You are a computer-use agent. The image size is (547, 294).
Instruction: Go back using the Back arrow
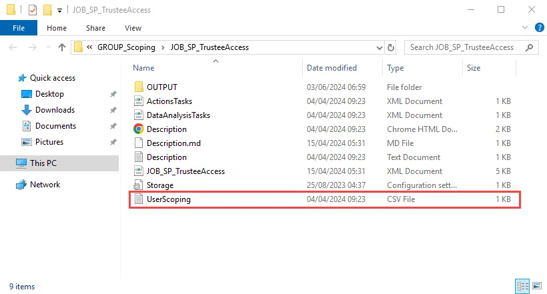click(13, 47)
